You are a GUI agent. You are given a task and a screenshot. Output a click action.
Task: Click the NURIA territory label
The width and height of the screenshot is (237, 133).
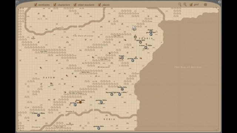pyautogui.click(x=109, y=119)
